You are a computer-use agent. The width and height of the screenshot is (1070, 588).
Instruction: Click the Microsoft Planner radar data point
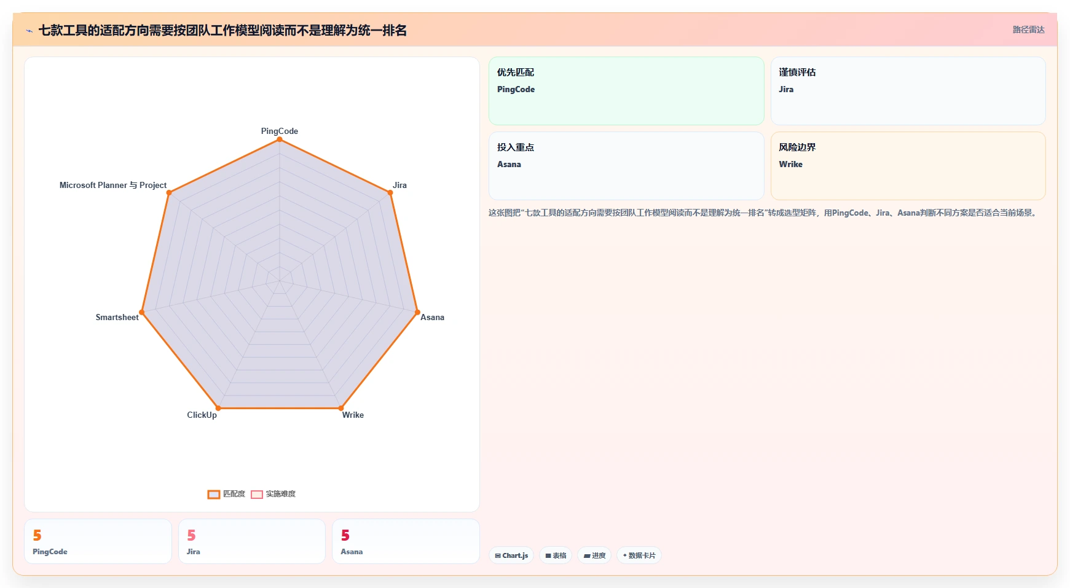[x=169, y=193]
